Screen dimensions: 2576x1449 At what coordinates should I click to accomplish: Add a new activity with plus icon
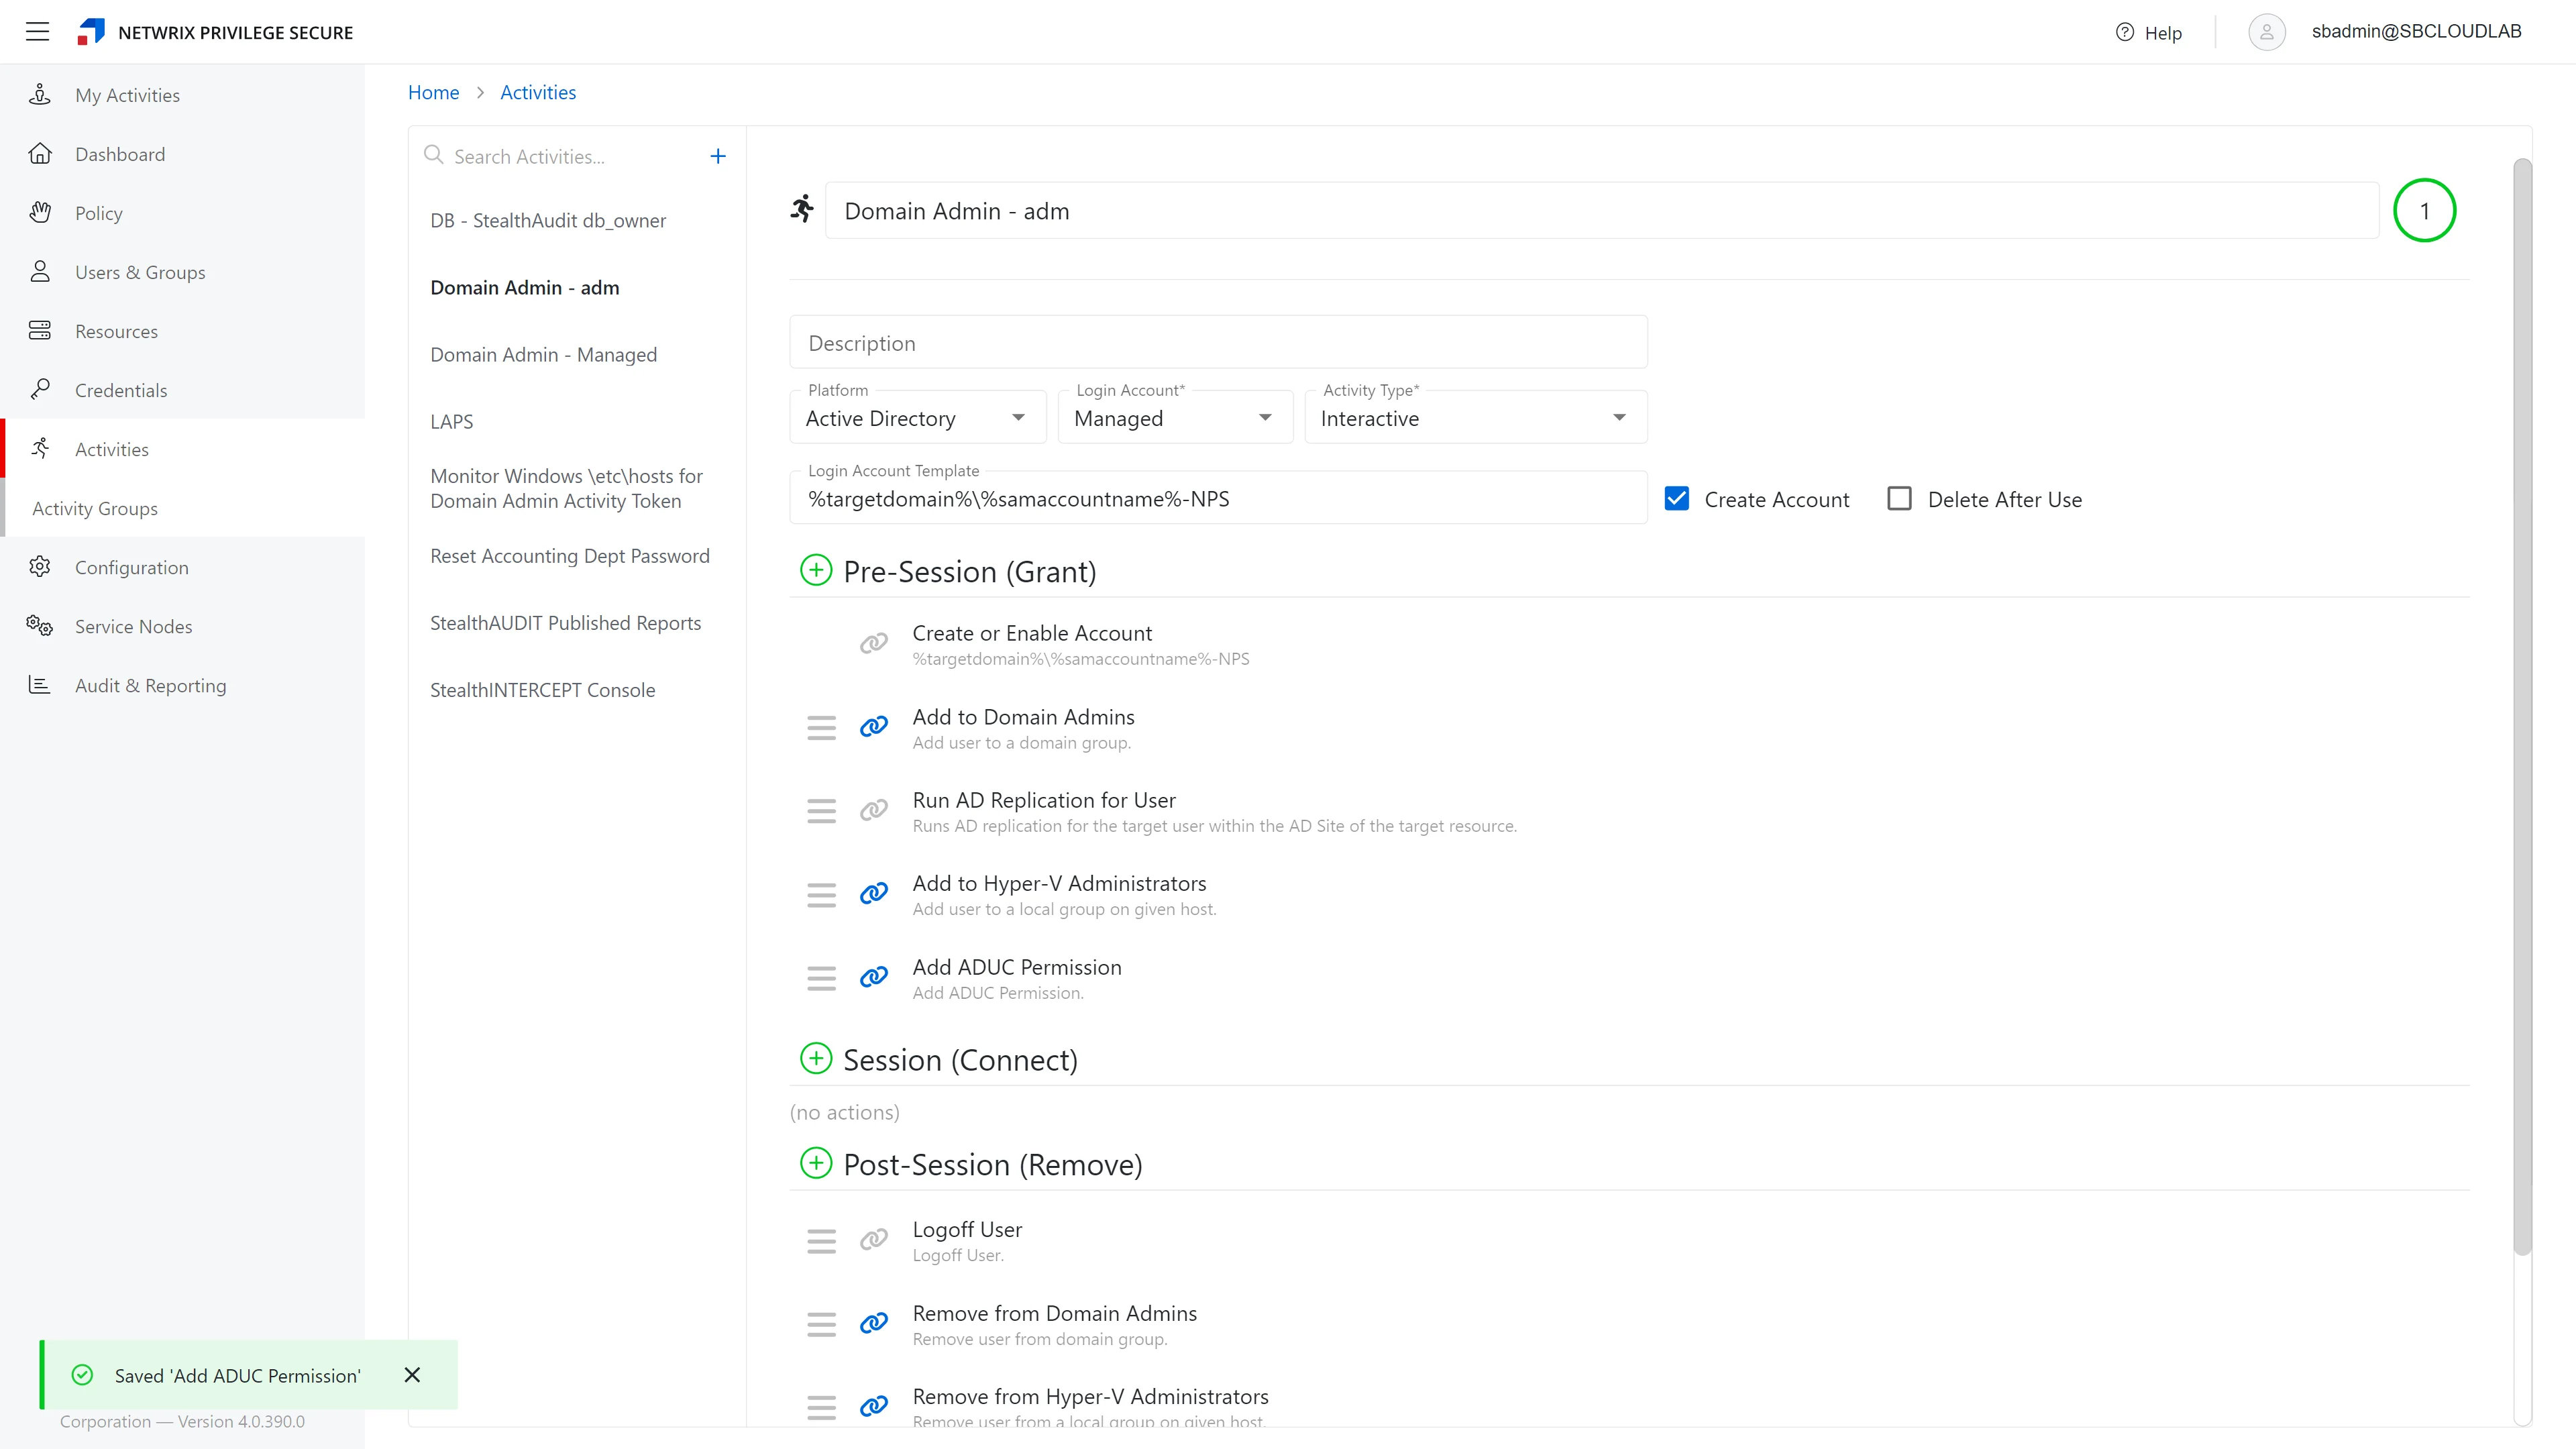point(718,156)
